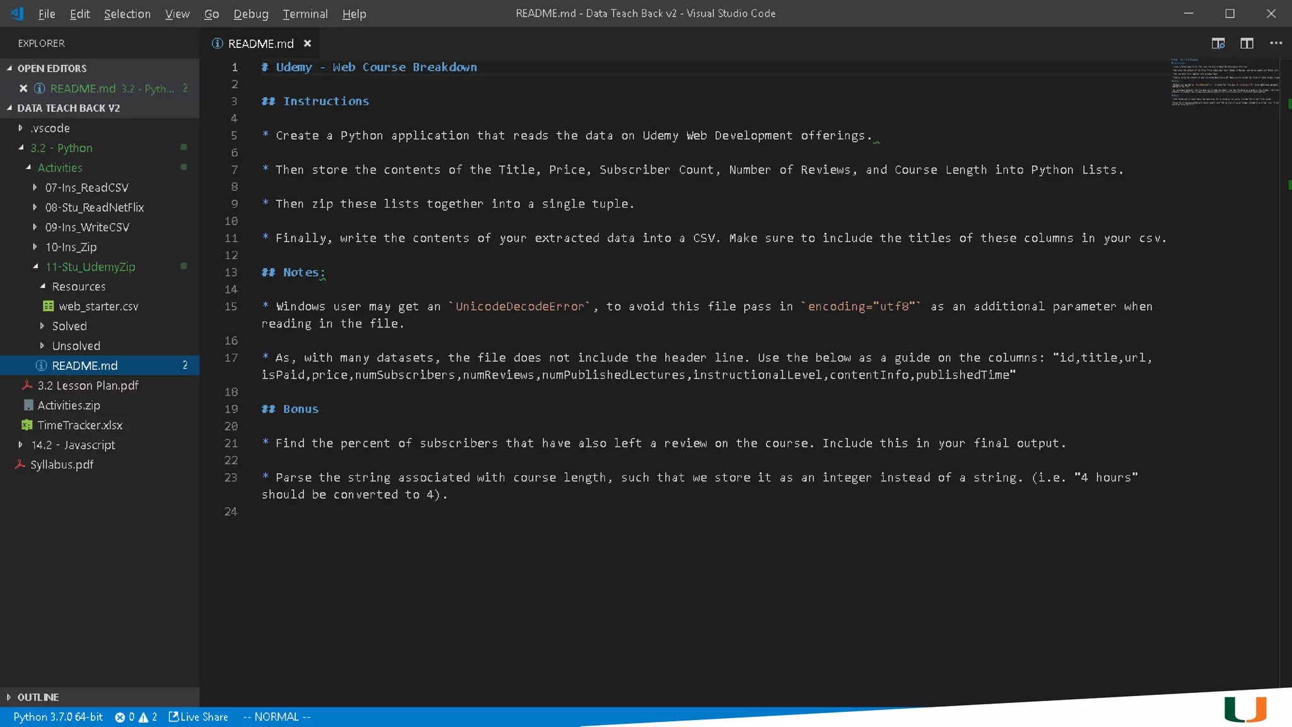Open the Terminal menu

(x=305, y=14)
